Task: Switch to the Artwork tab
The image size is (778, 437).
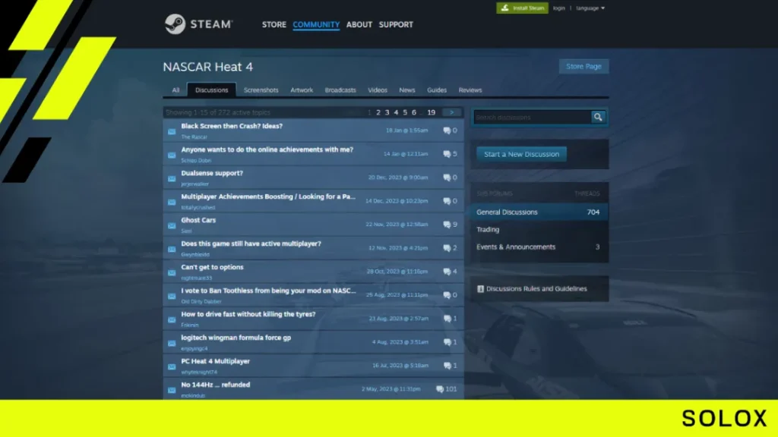Action: coord(302,90)
